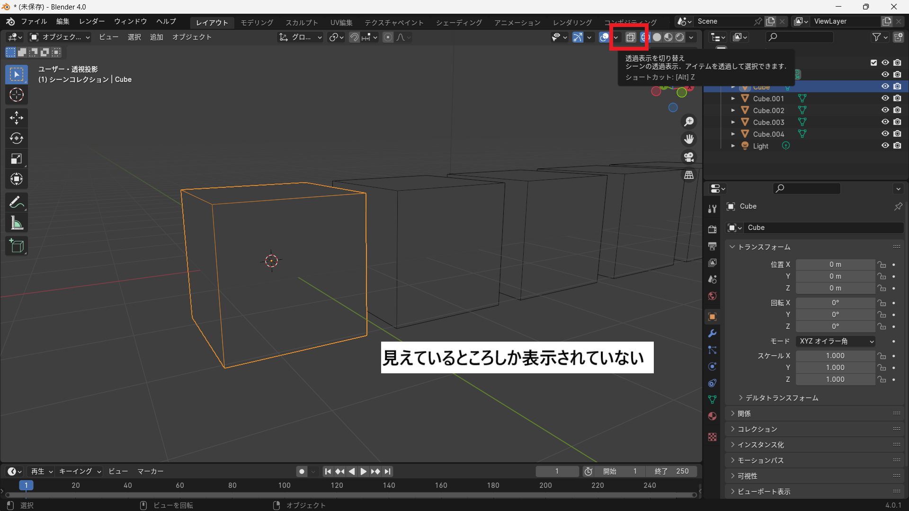Toggle camera view button

[689, 157]
